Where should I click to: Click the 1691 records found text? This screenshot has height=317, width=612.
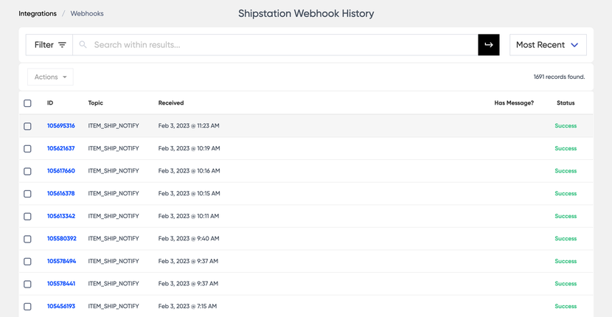tap(560, 77)
